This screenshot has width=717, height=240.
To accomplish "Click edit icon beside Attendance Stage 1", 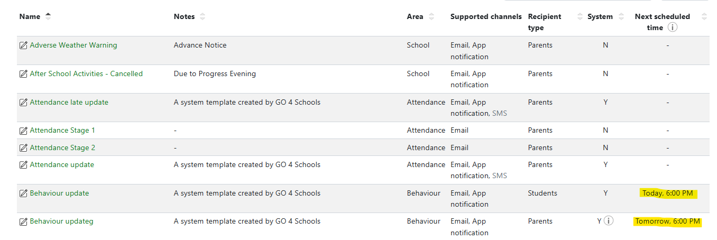I will [23, 131].
